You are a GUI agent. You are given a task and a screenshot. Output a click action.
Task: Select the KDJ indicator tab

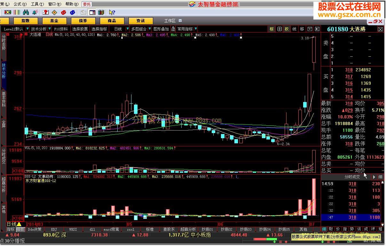click(x=54, y=229)
